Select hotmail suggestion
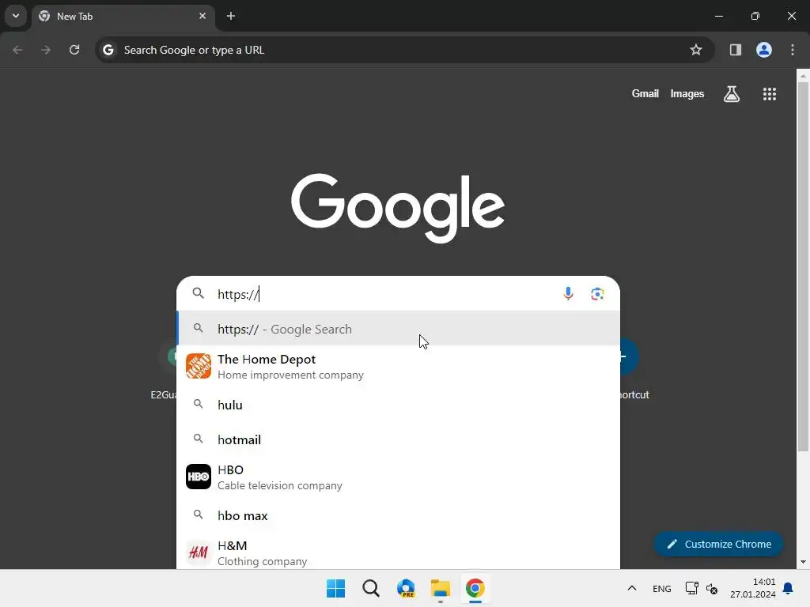 point(398,439)
